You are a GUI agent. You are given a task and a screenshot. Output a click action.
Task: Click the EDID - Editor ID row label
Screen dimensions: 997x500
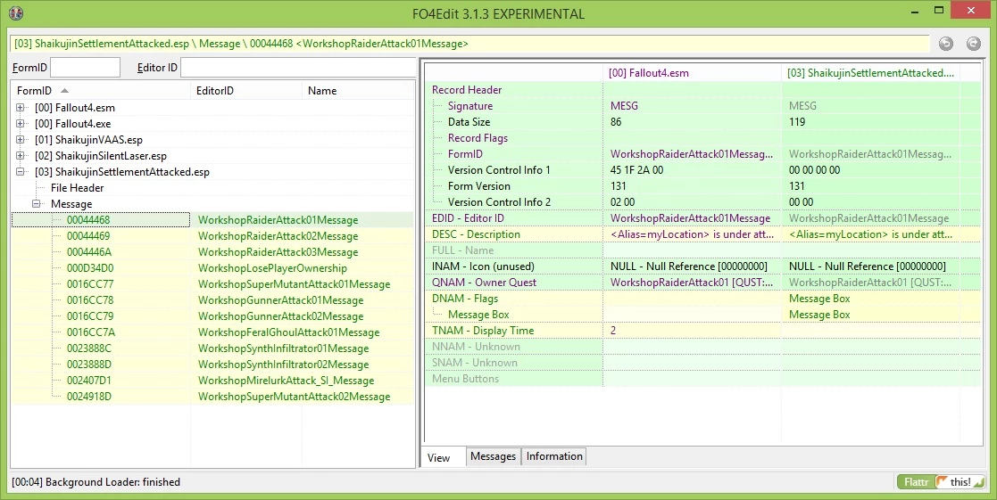click(468, 218)
